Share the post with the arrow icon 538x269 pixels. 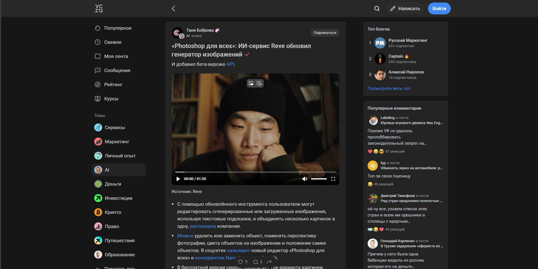pyautogui.click(x=269, y=262)
